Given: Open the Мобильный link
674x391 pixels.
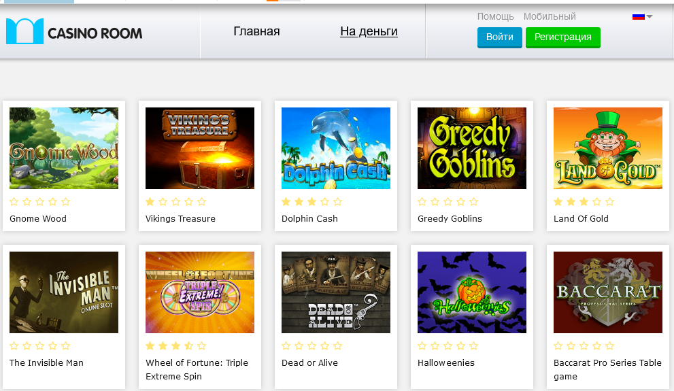Looking at the screenshot, I should coord(550,16).
